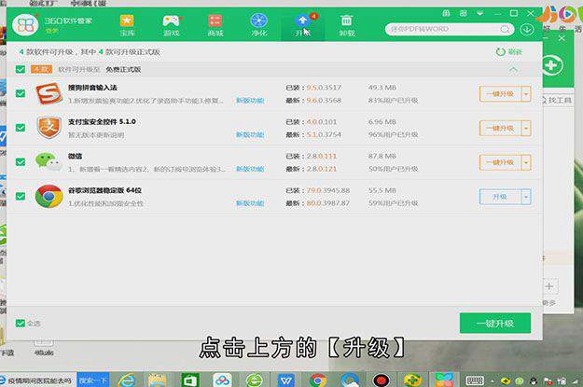583x387 pixels.
Task: Click the Chrome icon in the list
Action: point(49,196)
